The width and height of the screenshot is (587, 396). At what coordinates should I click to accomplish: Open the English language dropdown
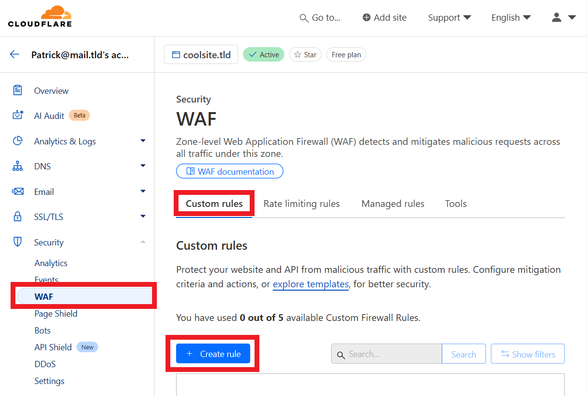[x=511, y=17]
